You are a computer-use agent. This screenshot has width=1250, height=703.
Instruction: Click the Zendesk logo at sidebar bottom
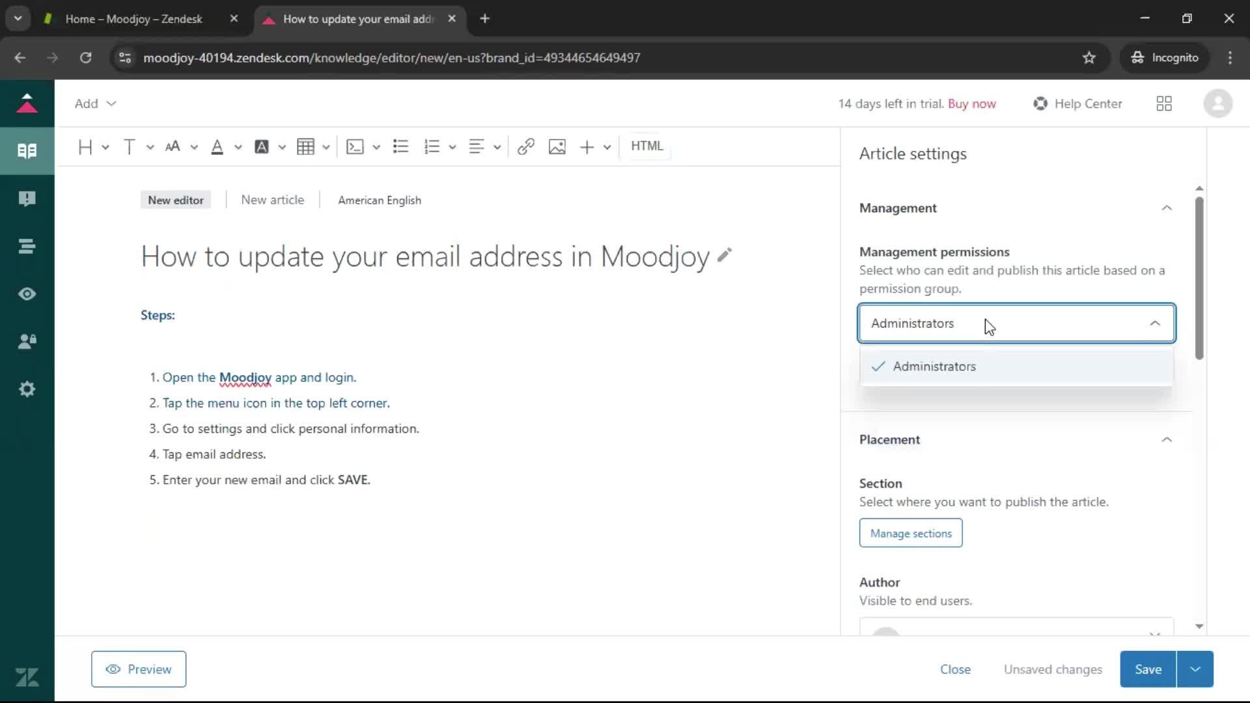[x=27, y=678]
